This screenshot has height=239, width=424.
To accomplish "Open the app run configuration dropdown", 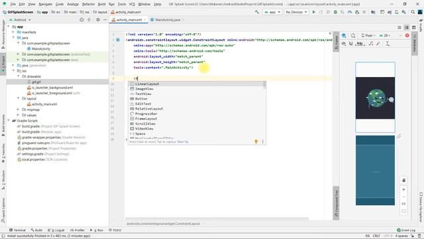I will (272, 12).
